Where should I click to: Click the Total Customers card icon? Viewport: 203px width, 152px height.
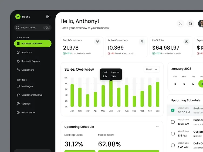pyautogui.click(x=97, y=42)
